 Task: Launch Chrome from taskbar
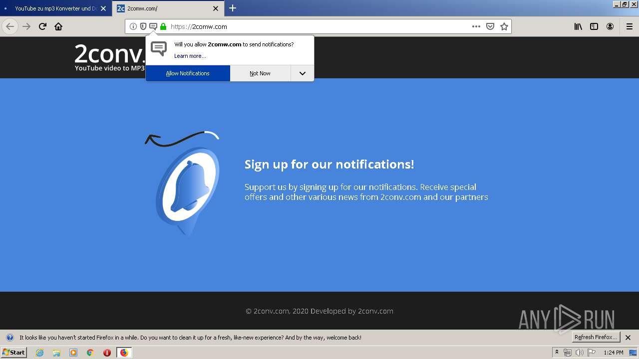click(90, 353)
